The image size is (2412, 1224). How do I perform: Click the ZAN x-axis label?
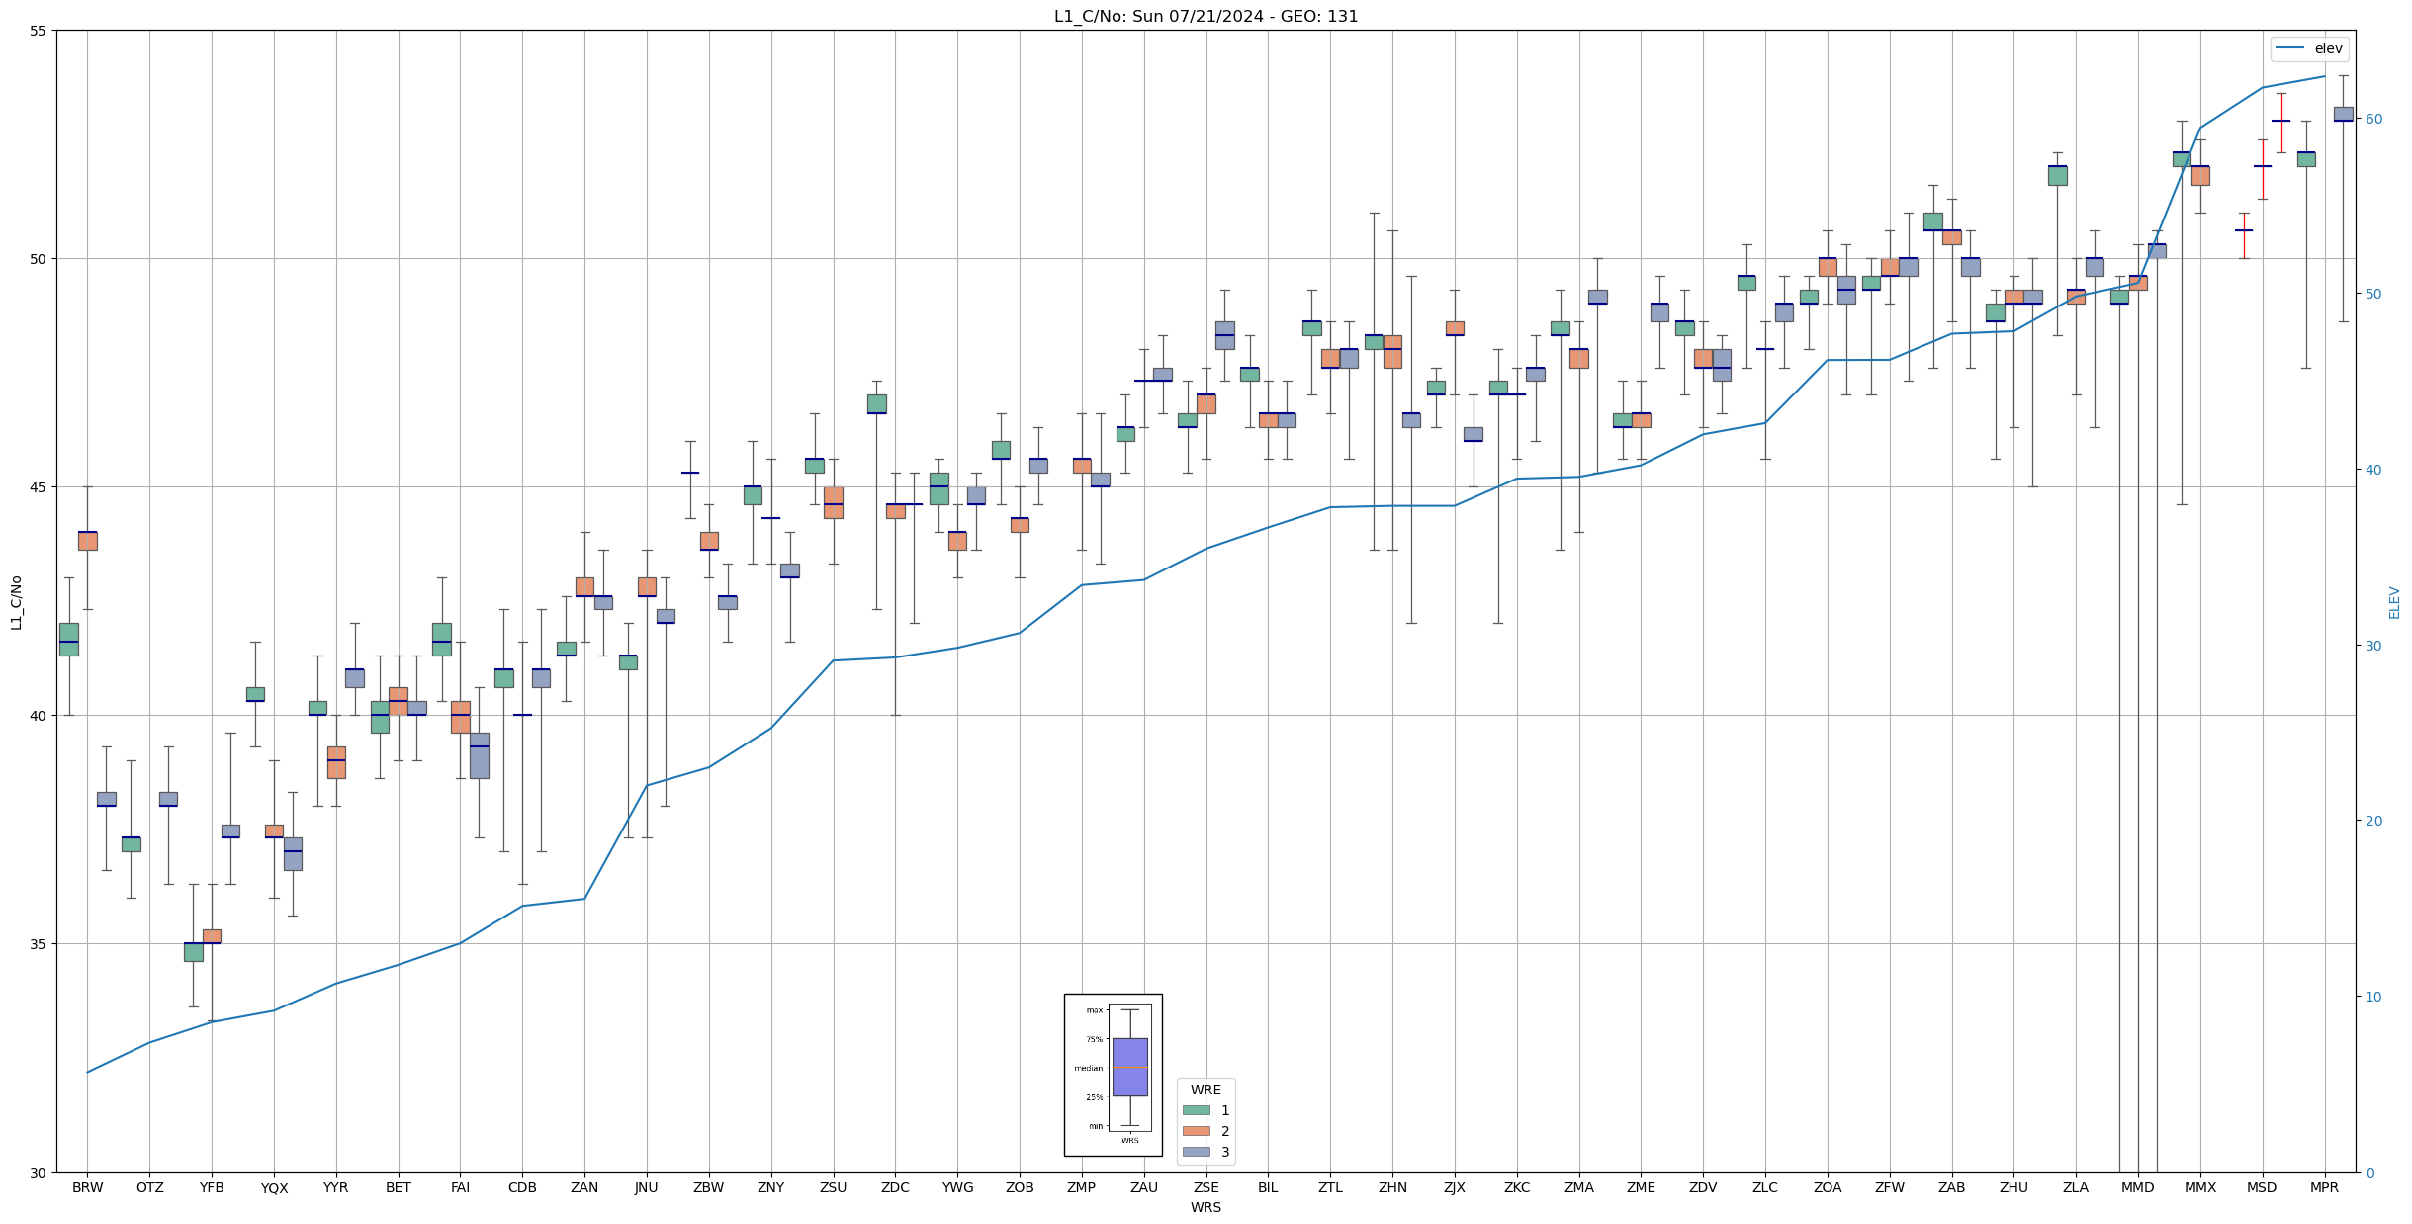tap(584, 1187)
